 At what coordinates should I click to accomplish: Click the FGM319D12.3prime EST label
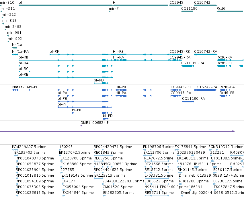(226, 147)
